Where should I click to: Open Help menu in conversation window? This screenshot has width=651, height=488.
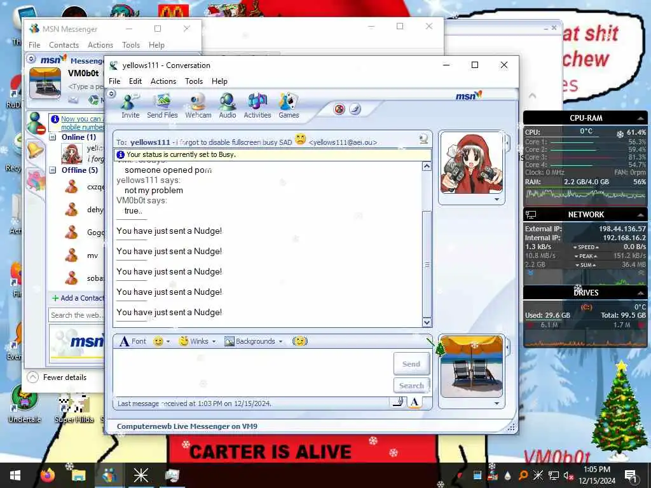click(219, 81)
